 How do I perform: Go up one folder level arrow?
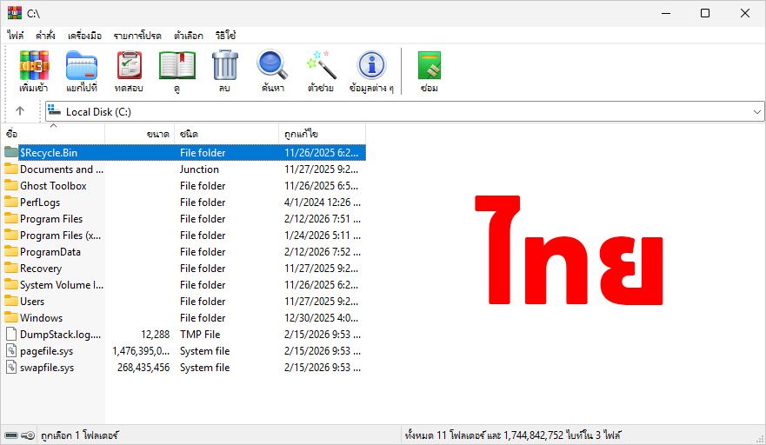(x=20, y=111)
